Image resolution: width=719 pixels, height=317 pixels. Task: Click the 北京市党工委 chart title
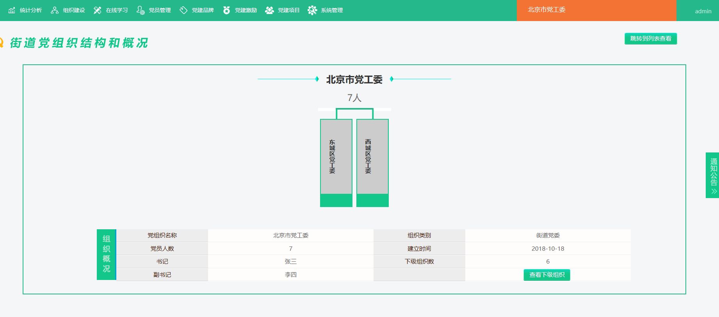click(x=354, y=80)
